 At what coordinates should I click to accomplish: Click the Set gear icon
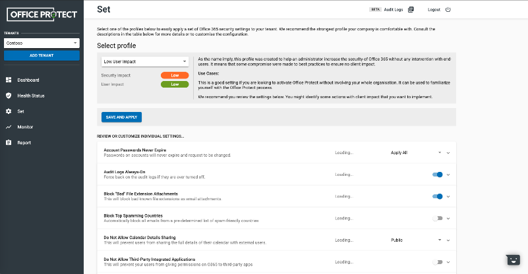(9, 111)
